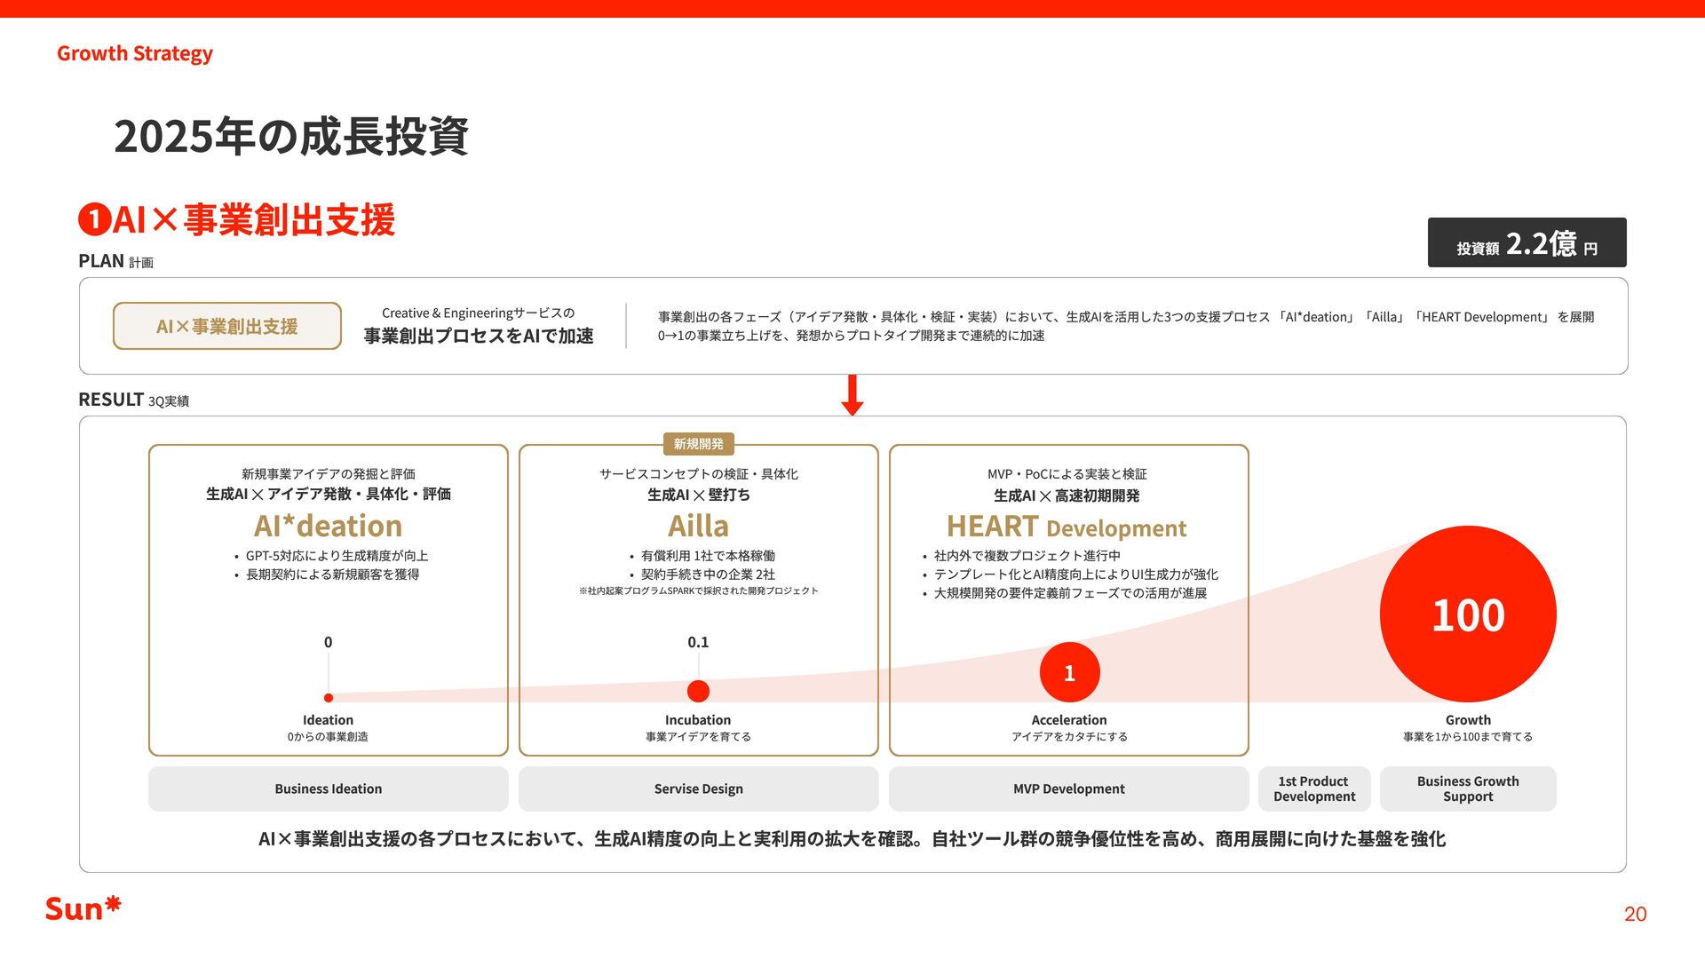Click the Incubation red dot marker
Image resolution: width=1705 pixels, height=959 pixels.
698,691
